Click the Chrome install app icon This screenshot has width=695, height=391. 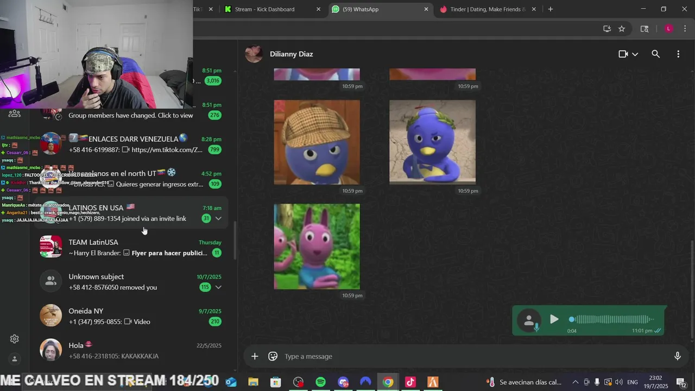607,29
